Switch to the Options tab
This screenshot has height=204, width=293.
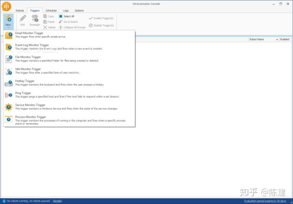click(79, 11)
